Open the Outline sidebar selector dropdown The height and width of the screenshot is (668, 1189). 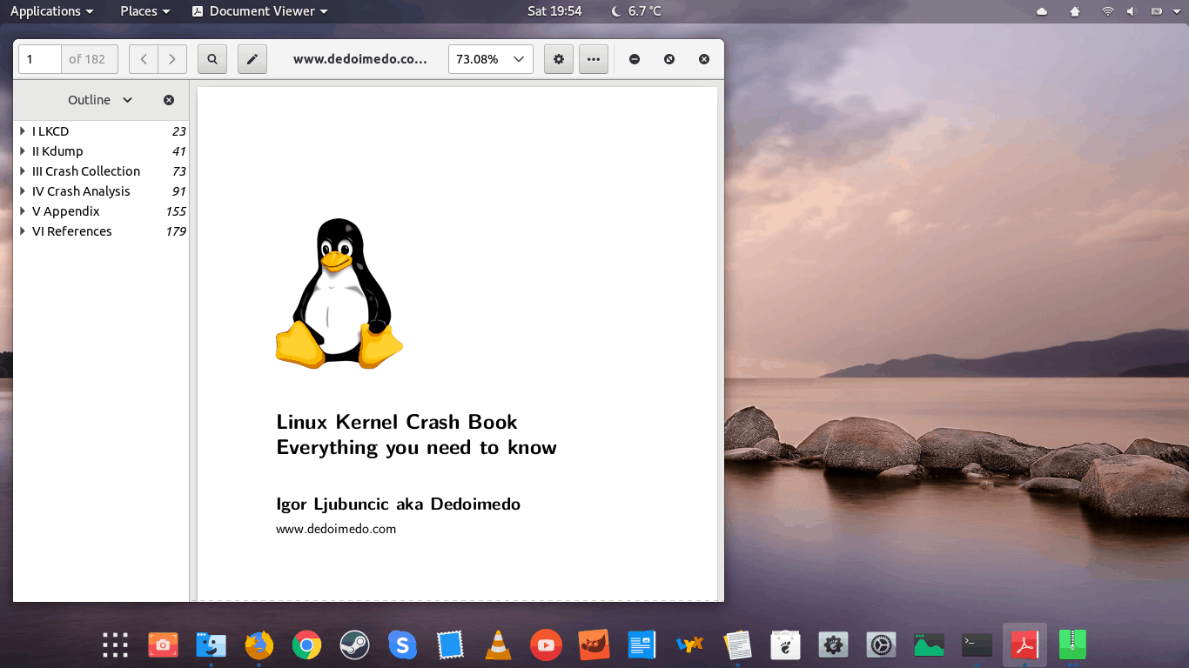click(101, 100)
